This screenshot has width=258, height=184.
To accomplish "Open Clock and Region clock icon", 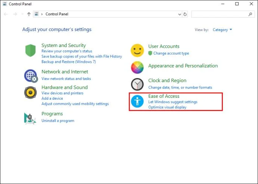I will [137, 84].
